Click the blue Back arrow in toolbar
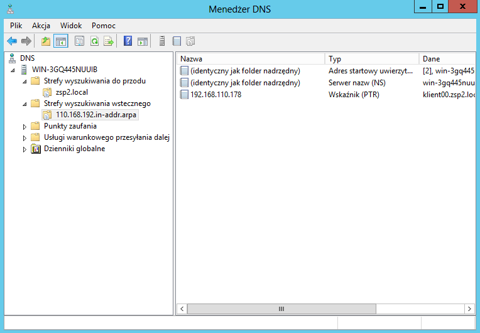 tap(11, 41)
